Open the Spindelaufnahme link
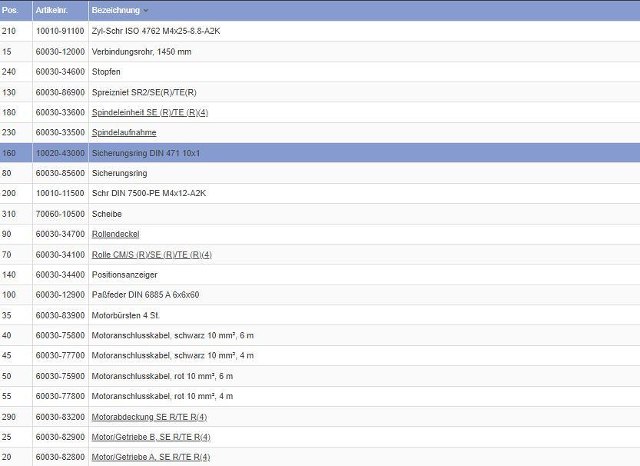Image resolution: width=640 pixels, height=466 pixels. tap(124, 132)
